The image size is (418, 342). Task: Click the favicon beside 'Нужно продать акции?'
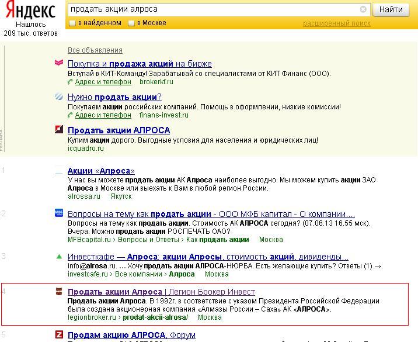pos(59,96)
